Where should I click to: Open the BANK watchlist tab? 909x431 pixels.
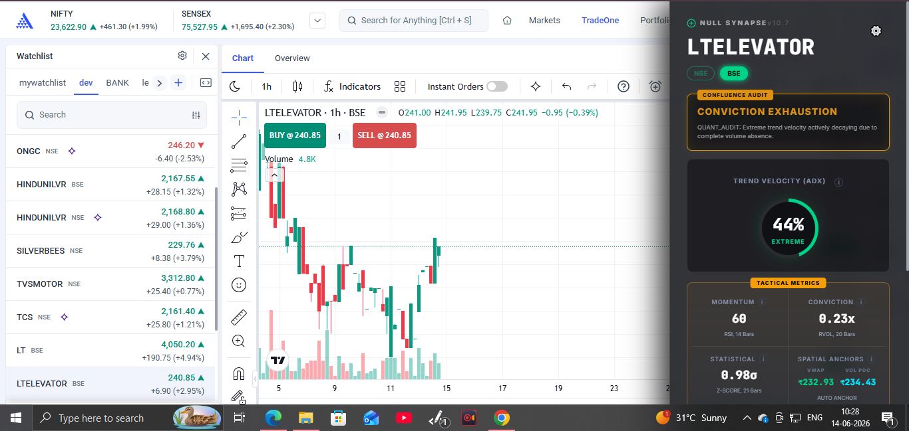pos(118,83)
